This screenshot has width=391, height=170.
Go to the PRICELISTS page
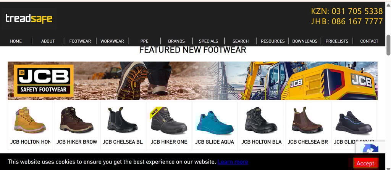(x=337, y=41)
